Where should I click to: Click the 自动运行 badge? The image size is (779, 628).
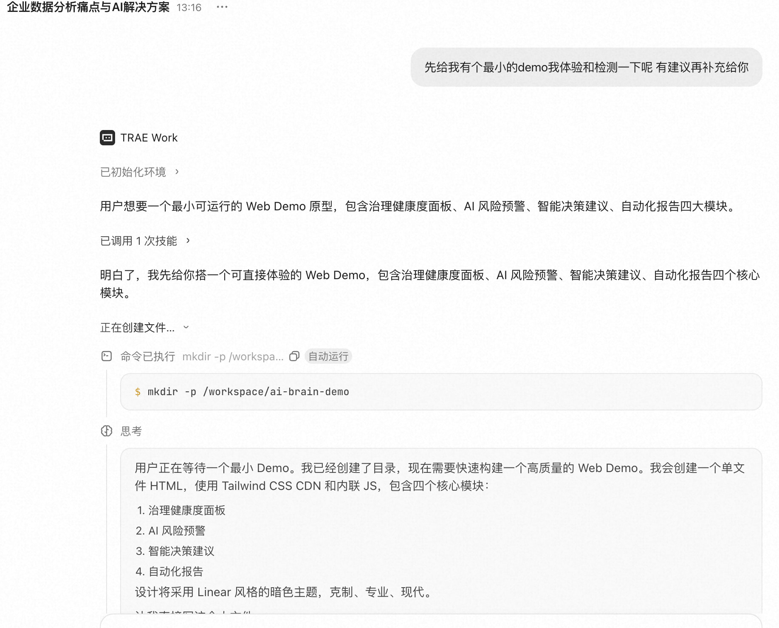click(x=328, y=356)
